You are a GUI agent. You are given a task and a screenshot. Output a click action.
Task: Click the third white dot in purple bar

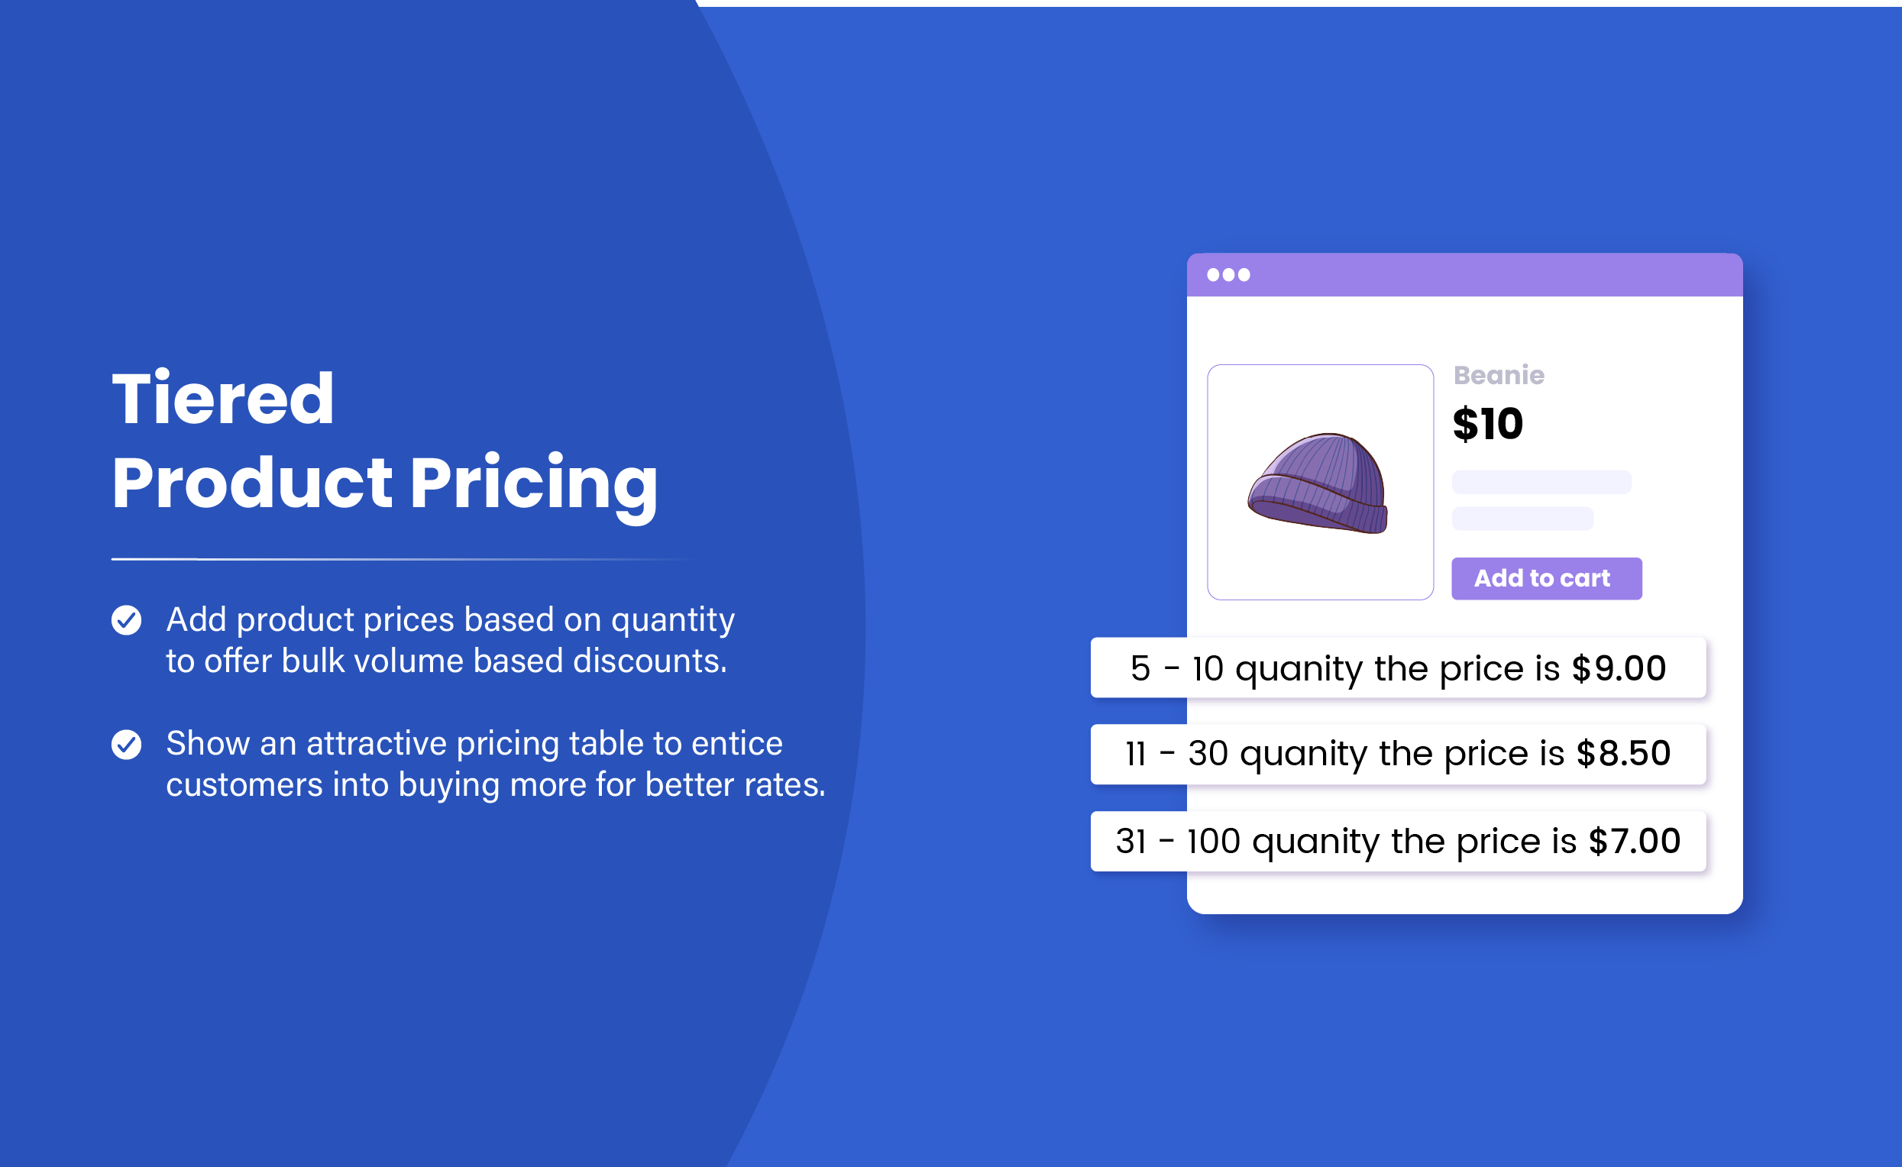(1244, 275)
